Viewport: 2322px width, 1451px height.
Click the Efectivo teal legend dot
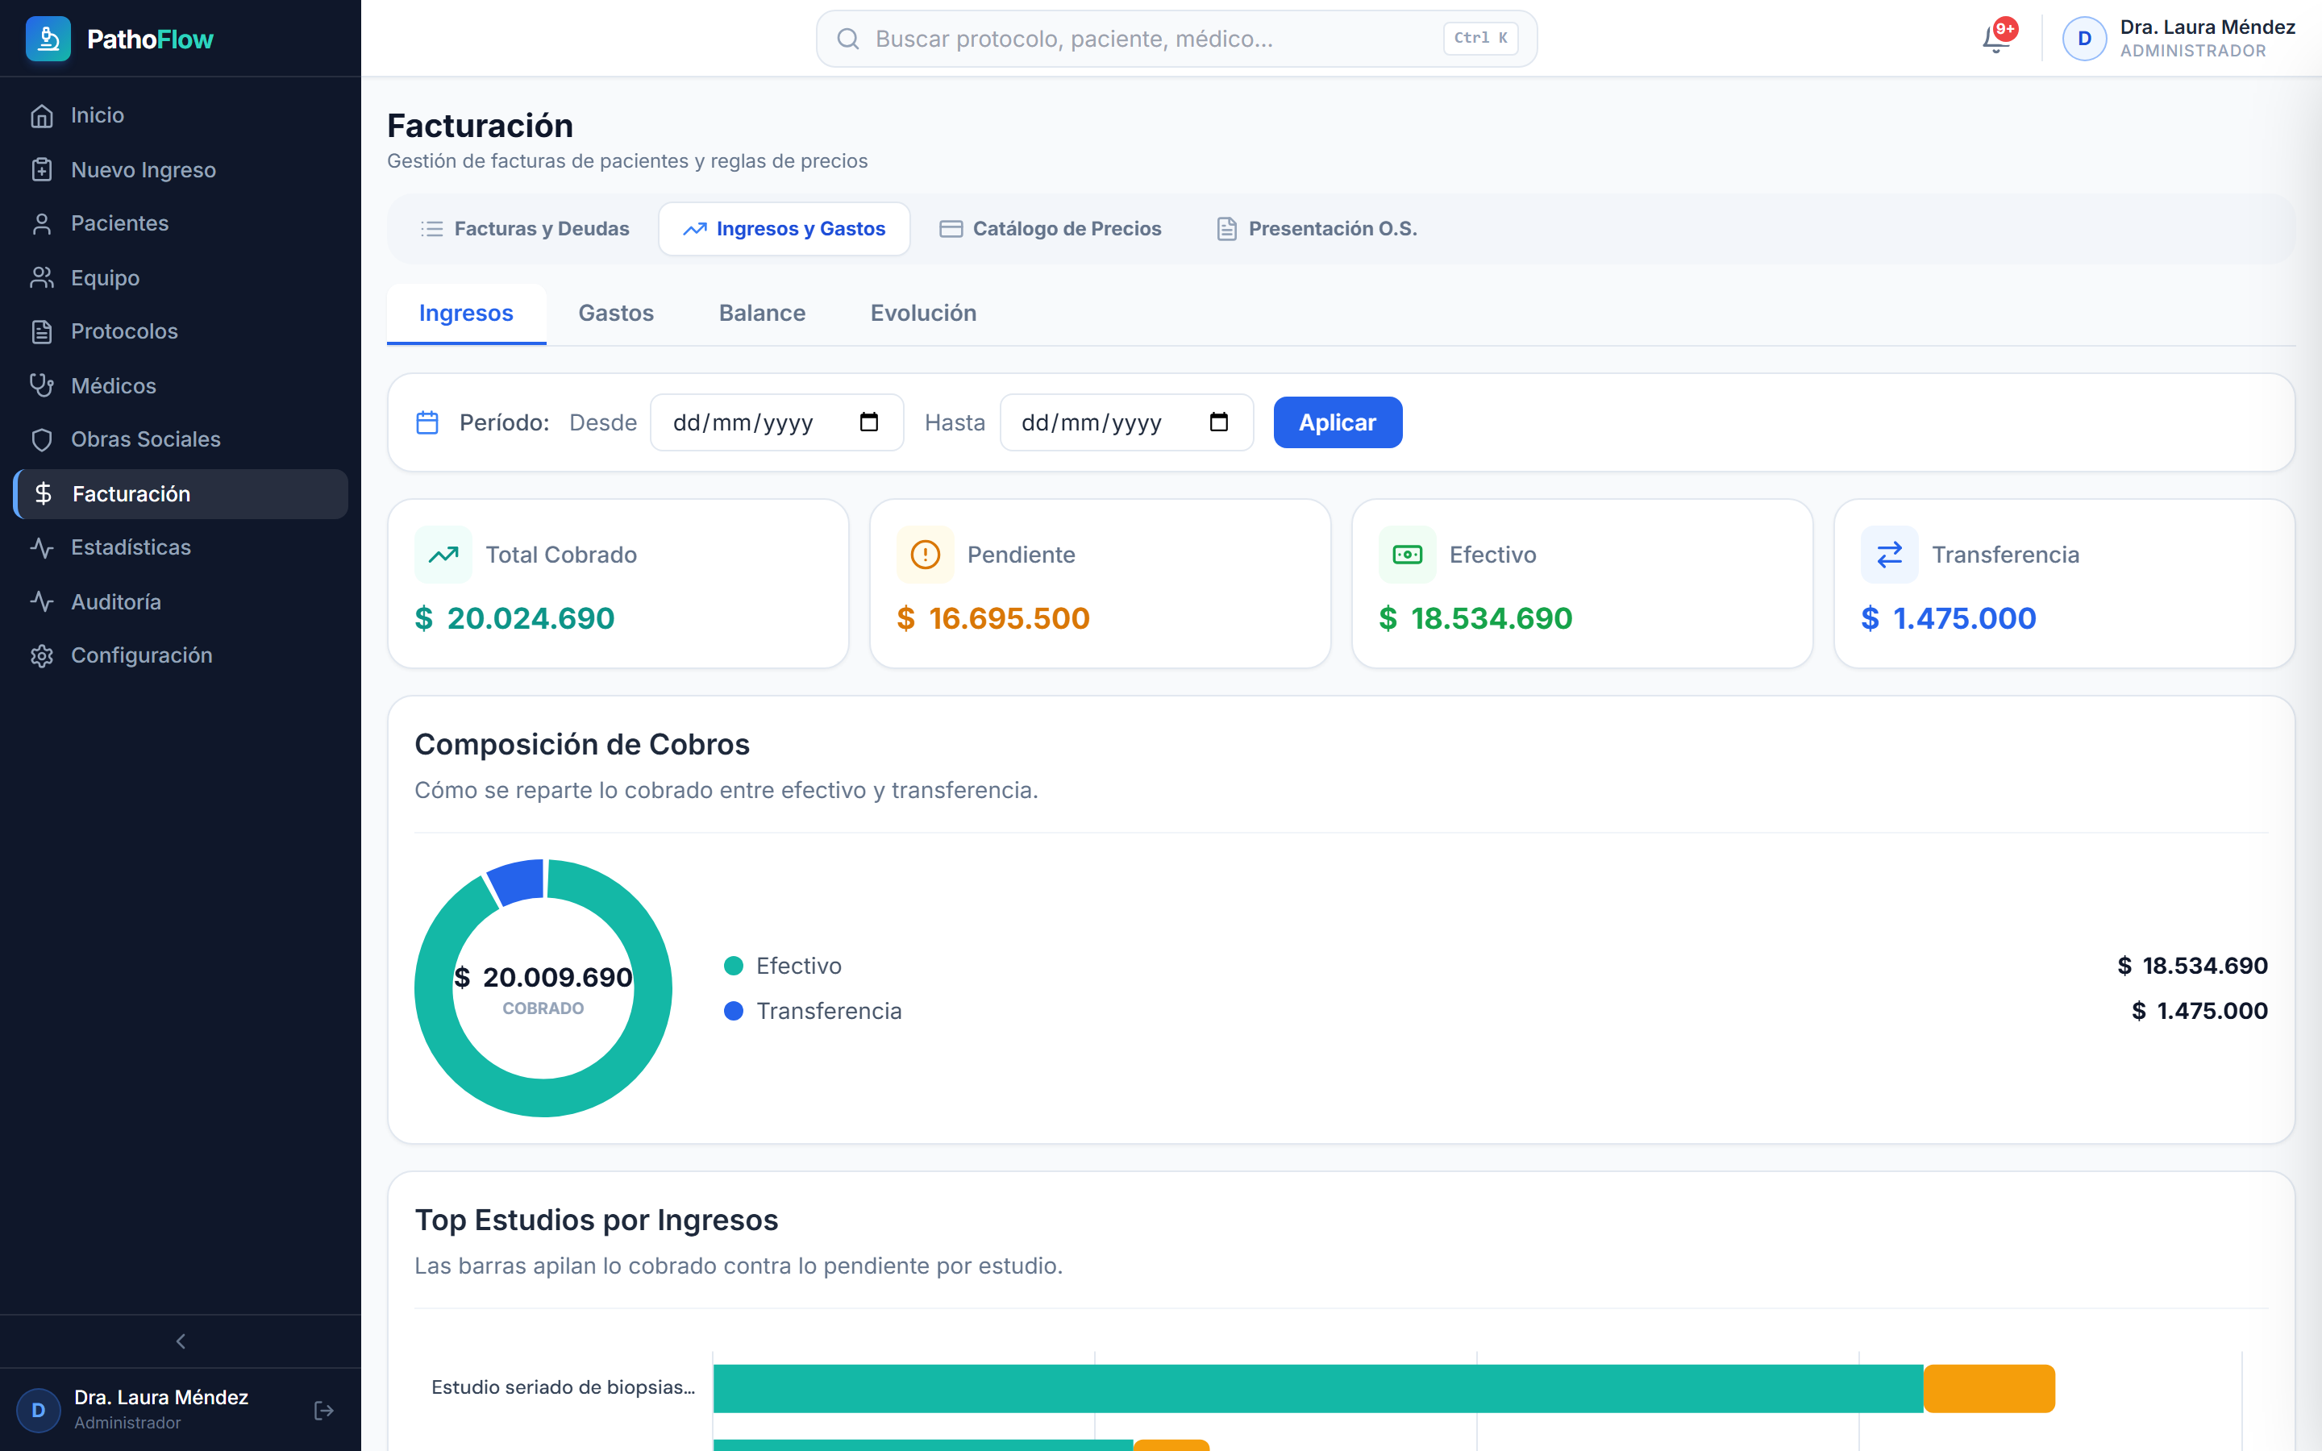733,966
